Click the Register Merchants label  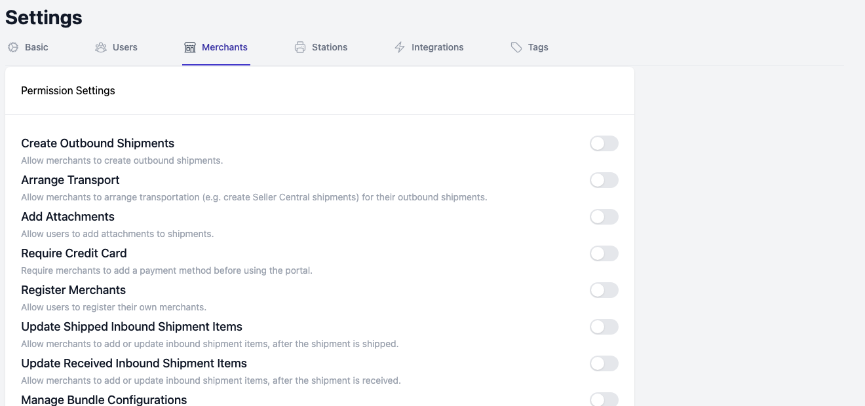click(x=73, y=290)
